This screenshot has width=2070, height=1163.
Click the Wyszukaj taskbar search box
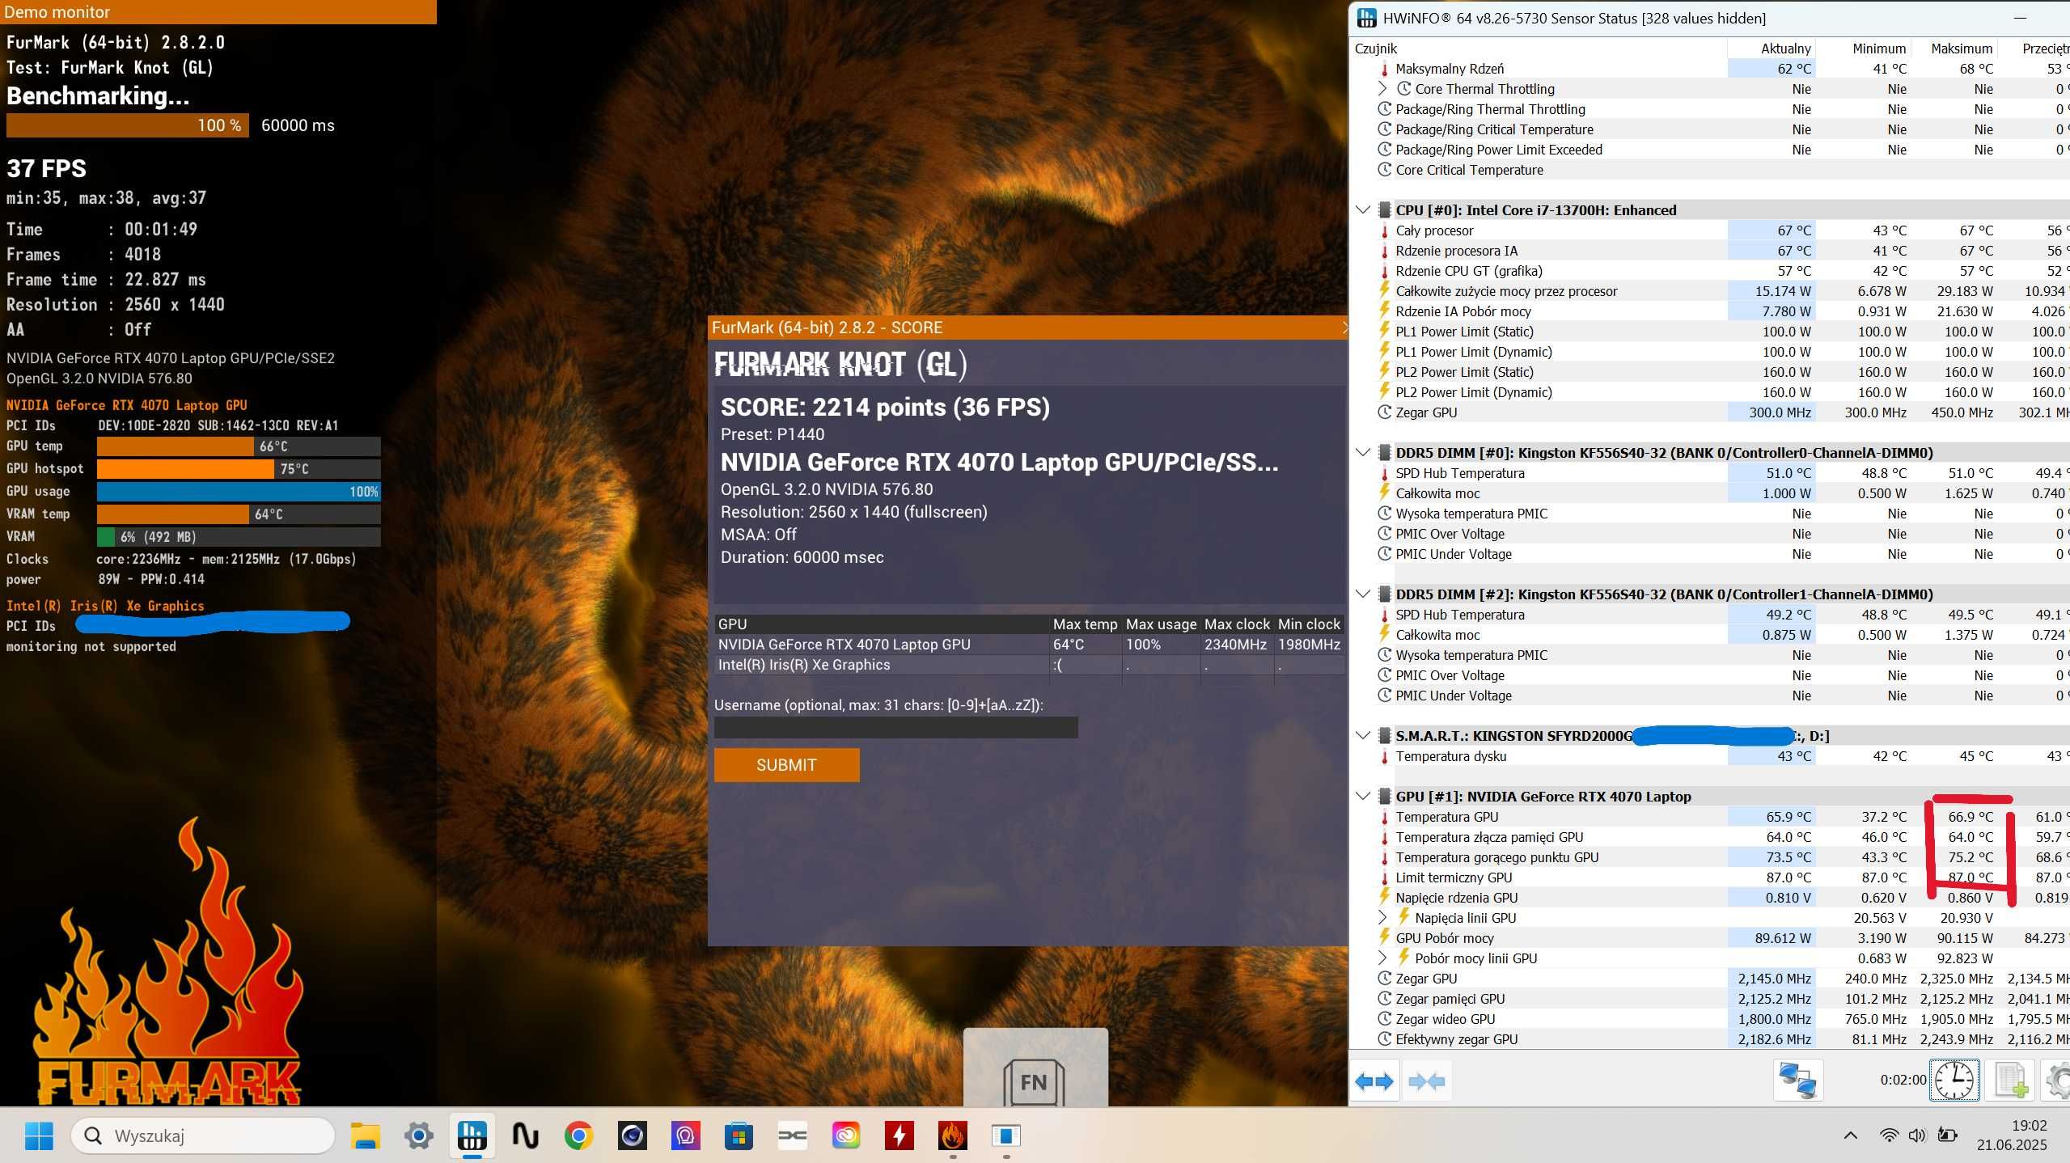(203, 1136)
